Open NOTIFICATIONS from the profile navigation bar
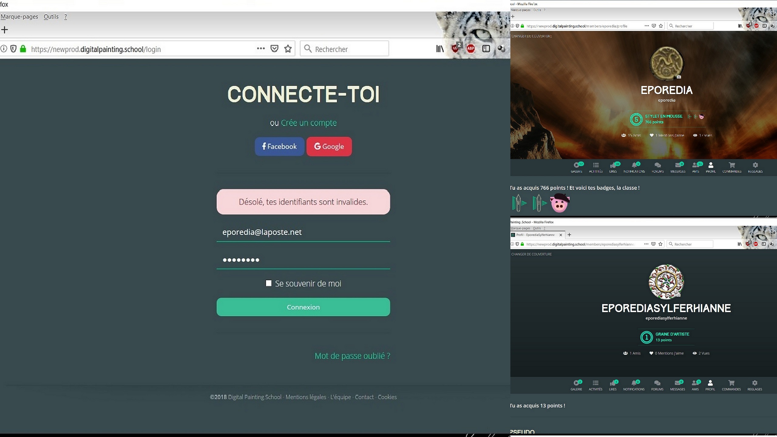Screen dimensions: 777x437 634,165
